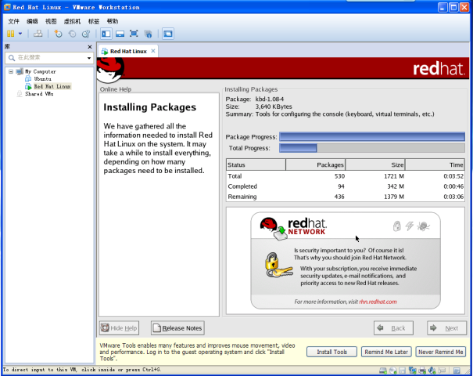
Task: Click the Never Remind Me button
Action: tap(441, 352)
